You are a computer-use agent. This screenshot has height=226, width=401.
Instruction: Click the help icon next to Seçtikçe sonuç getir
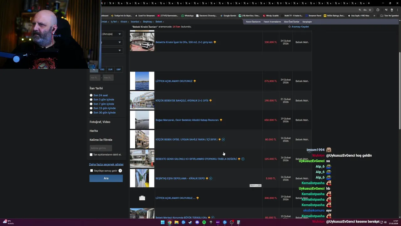click(120, 171)
